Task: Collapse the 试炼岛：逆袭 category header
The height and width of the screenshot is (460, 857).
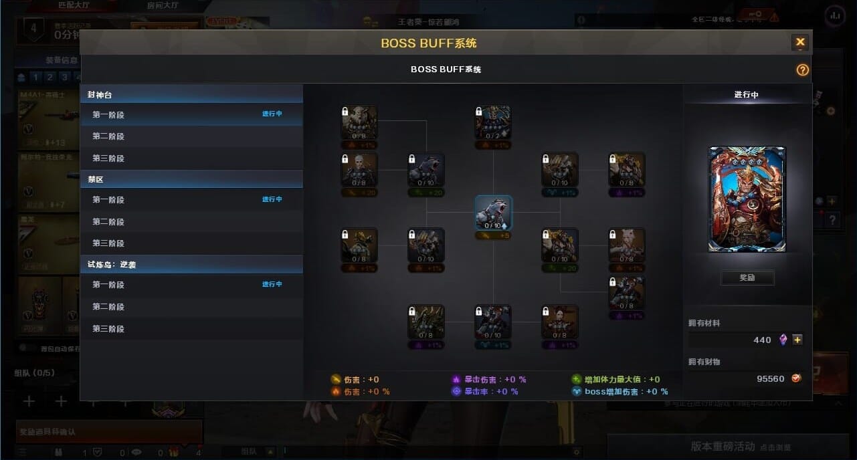Action: 191,264
